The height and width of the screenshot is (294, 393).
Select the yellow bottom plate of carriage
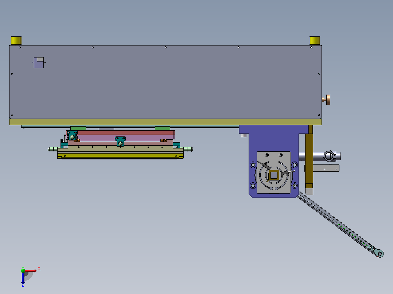click(120, 155)
